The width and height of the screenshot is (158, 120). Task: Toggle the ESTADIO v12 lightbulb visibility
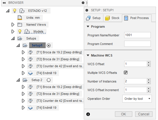point(15,11)
